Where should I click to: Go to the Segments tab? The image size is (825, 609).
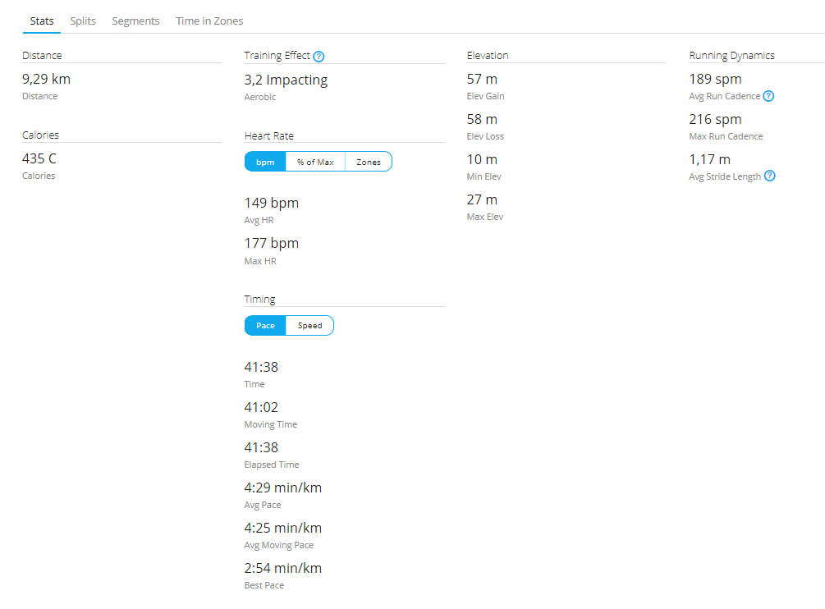point(135,21)
